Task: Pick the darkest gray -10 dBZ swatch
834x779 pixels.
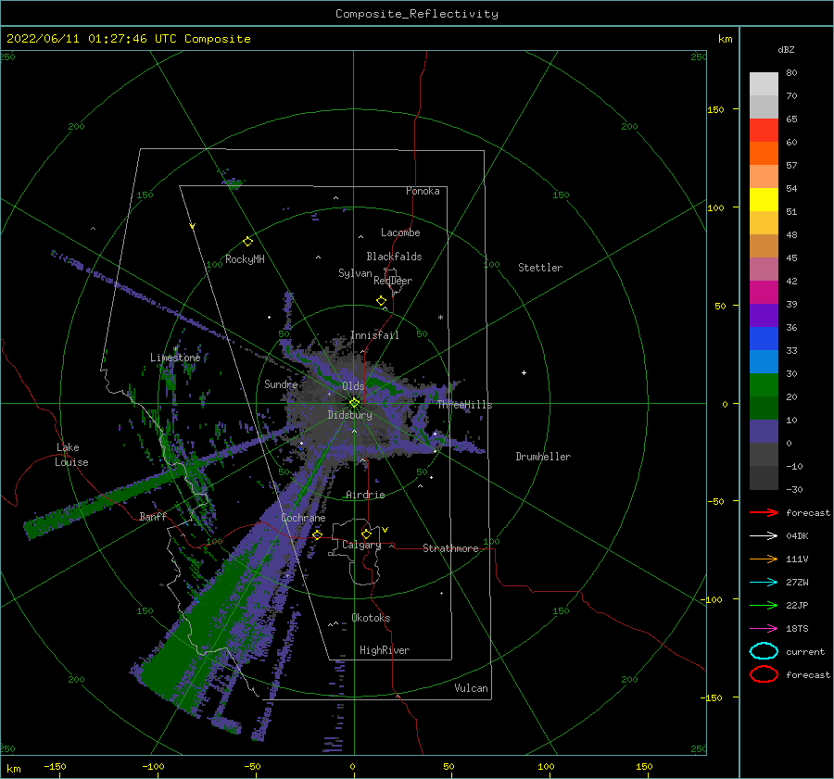Action: point(764,477)
